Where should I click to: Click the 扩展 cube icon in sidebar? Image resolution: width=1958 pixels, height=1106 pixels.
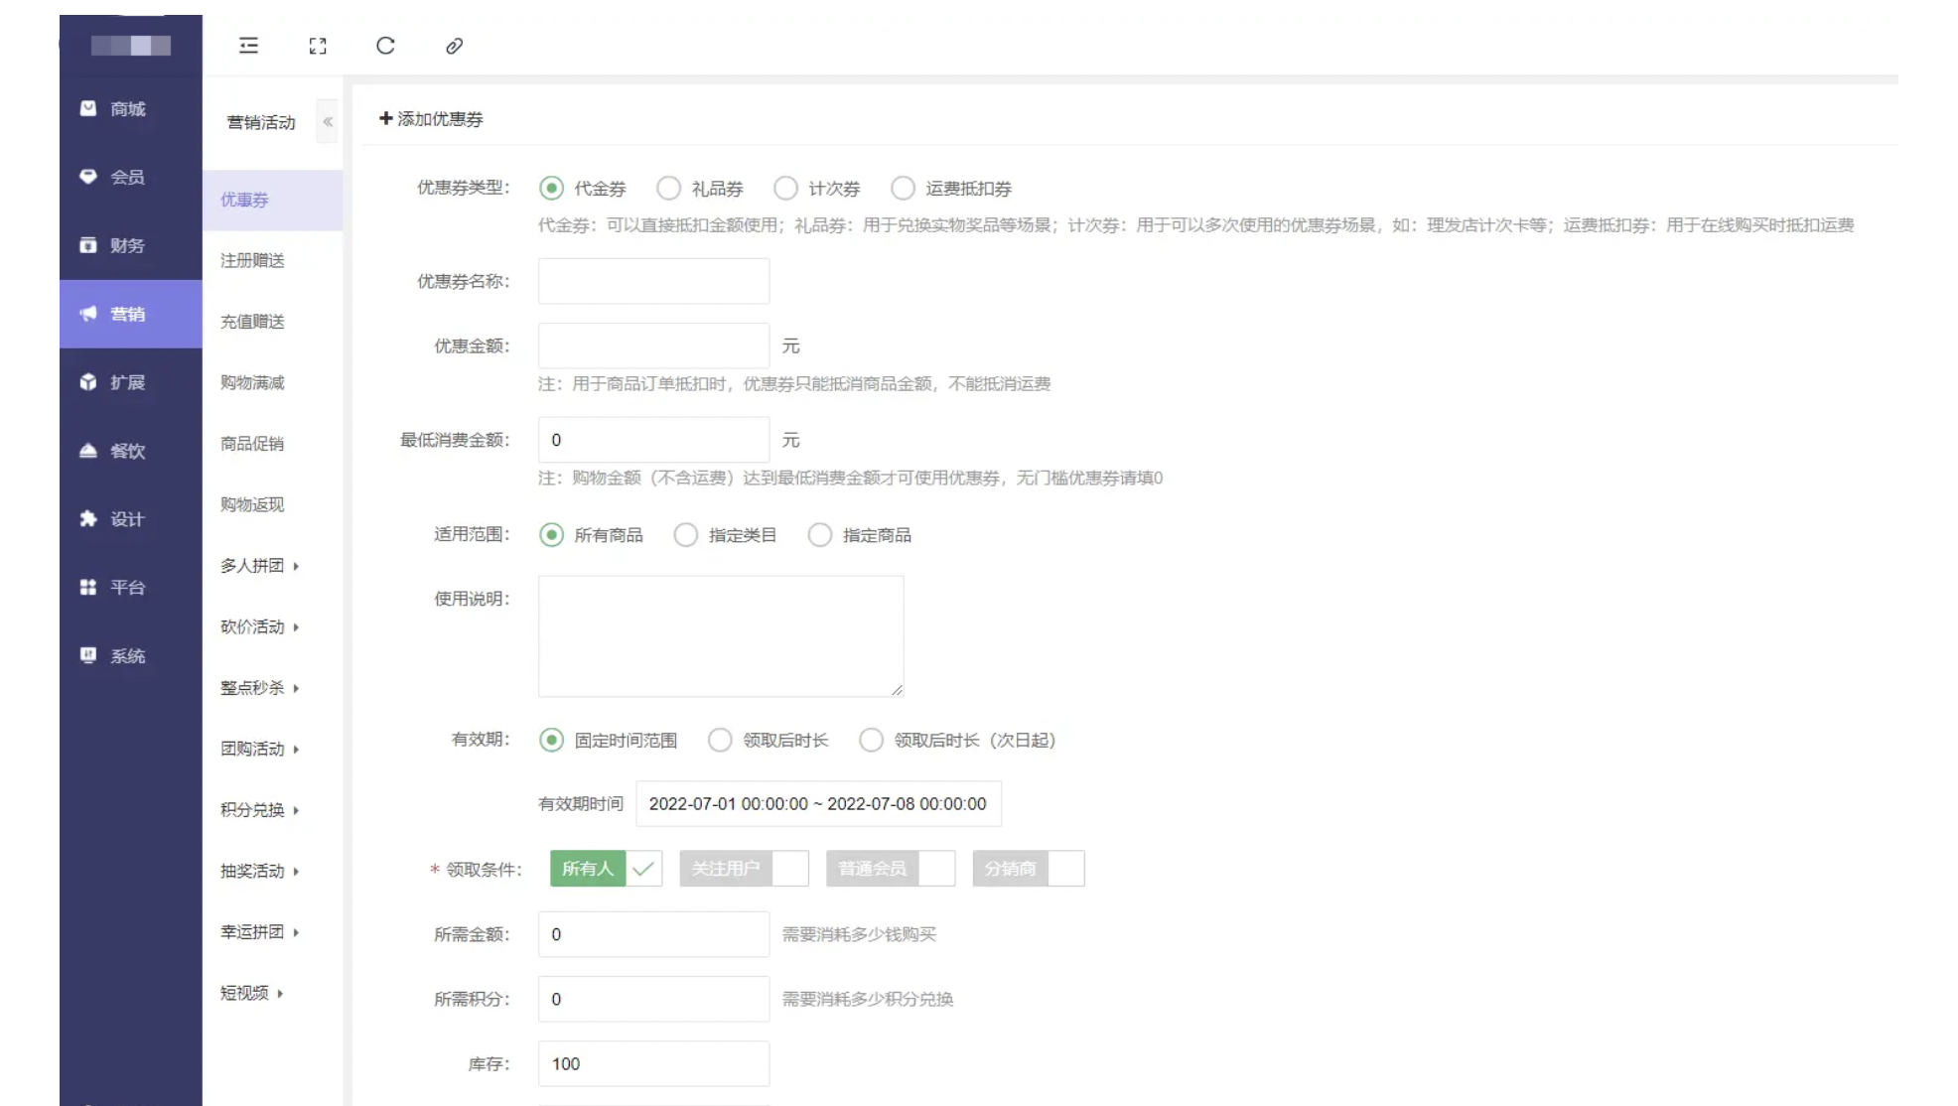click(x=88, y=382)
